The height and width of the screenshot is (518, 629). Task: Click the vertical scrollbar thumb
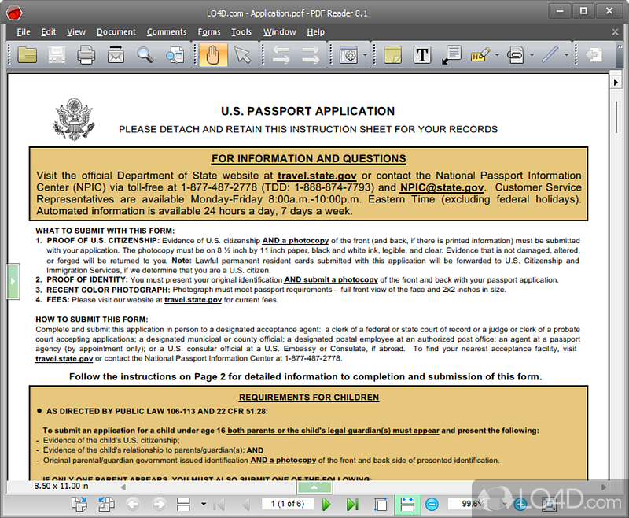(616, 117)
